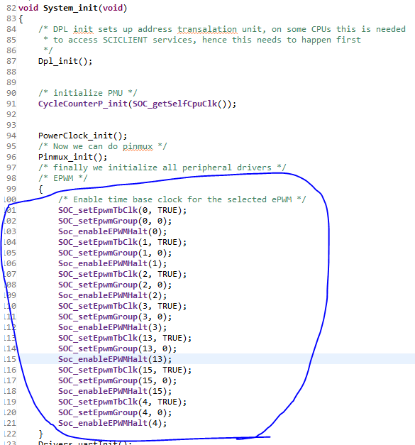
Task: Click SOC_setEpwmTbClk(15, TRUE); line
Action: pos(125,370)
